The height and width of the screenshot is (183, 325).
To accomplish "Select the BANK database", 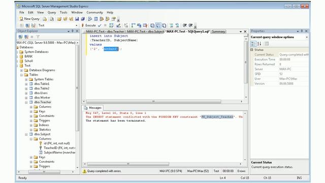I will pyautogui.click(x=28, y=56).
